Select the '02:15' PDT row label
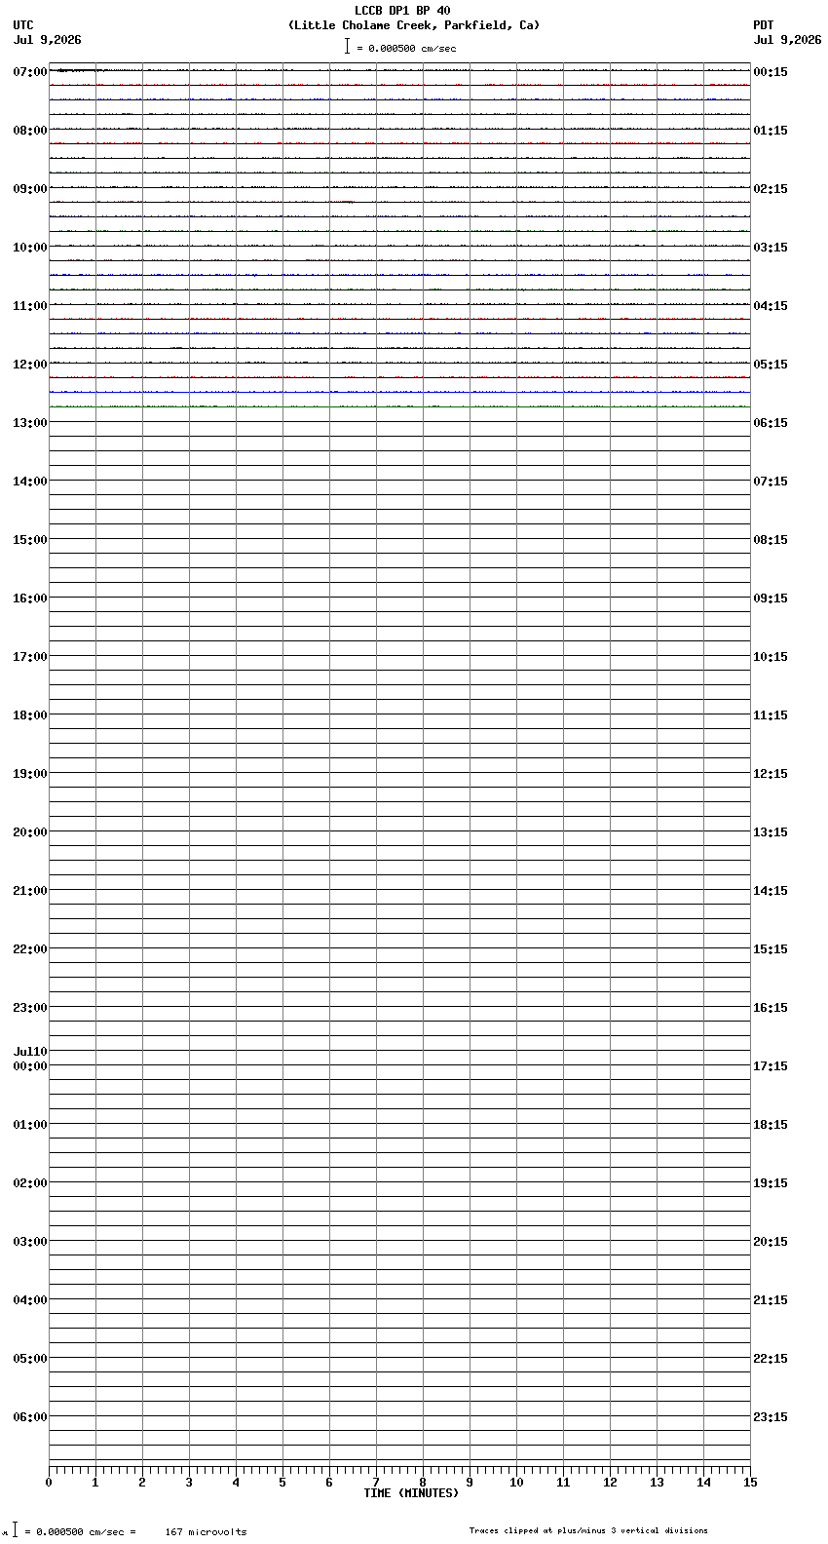Image resolution: width=828 pixels, height=1544 pixels. point(771,189)
